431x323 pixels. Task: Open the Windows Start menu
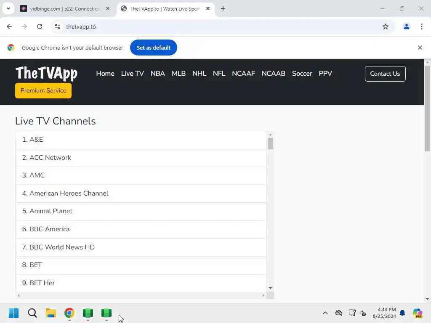click(x=13, y=313)
